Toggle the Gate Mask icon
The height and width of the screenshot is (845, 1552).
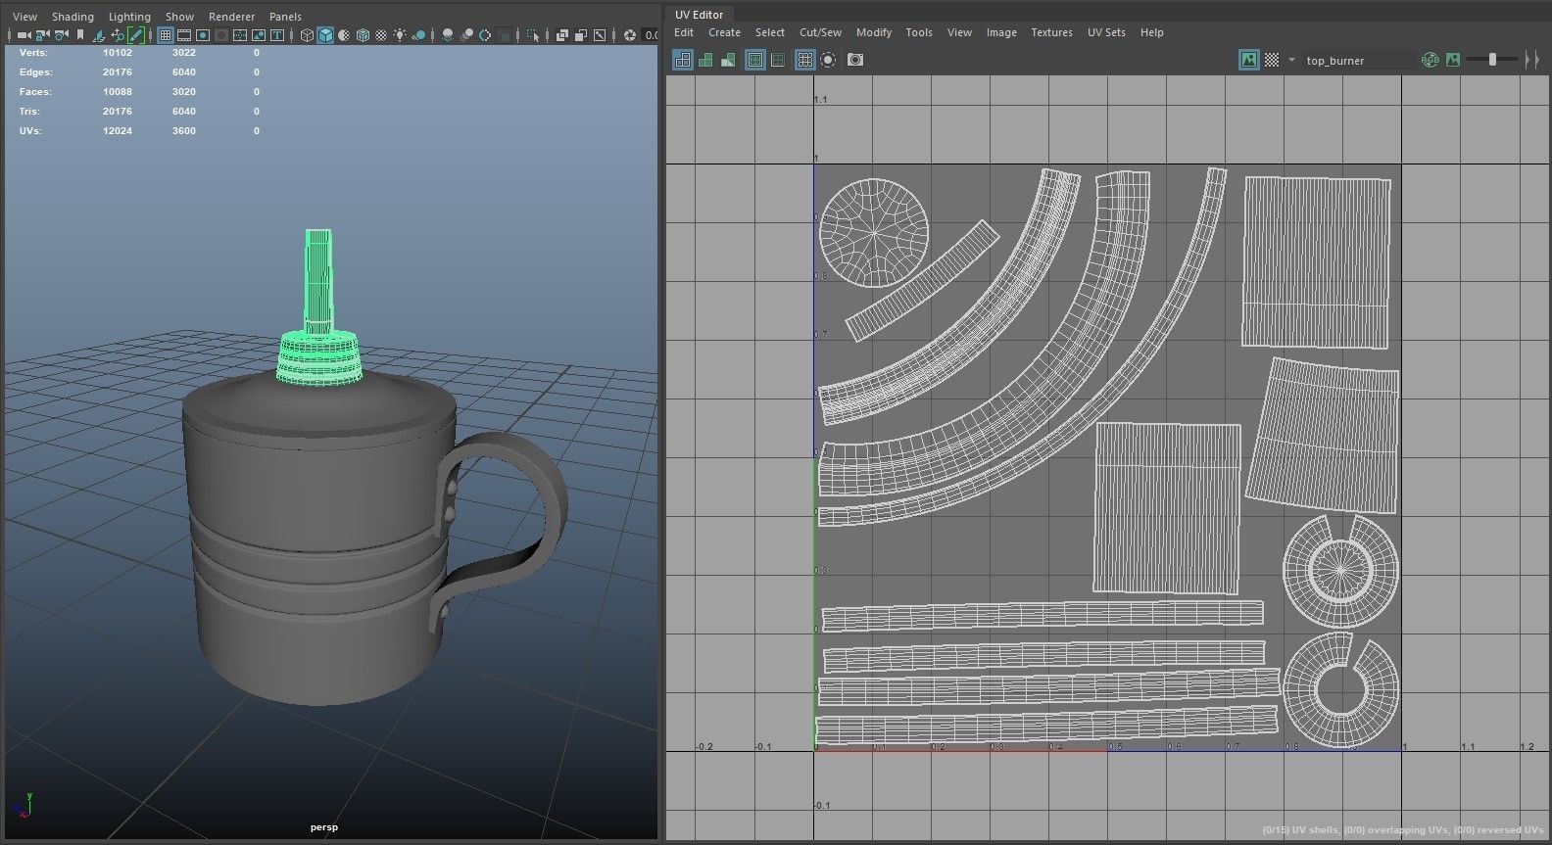(221, 35)
